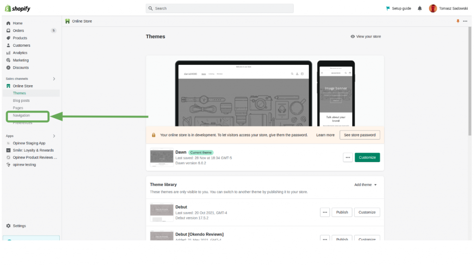Click the Opinew Product Reviews app icon
This screenshot has width=474, height=265.
click(x=8, y=158)
